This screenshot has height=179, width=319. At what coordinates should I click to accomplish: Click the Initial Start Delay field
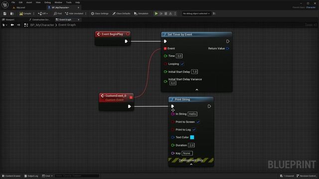194,72
